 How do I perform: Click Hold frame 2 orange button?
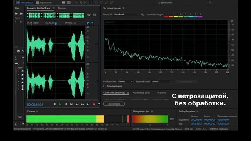[x=171, y=15]
